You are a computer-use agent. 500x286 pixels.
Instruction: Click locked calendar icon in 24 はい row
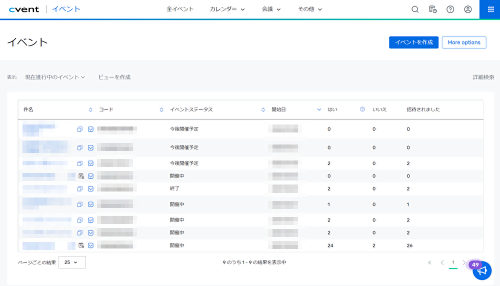[81, 245]
